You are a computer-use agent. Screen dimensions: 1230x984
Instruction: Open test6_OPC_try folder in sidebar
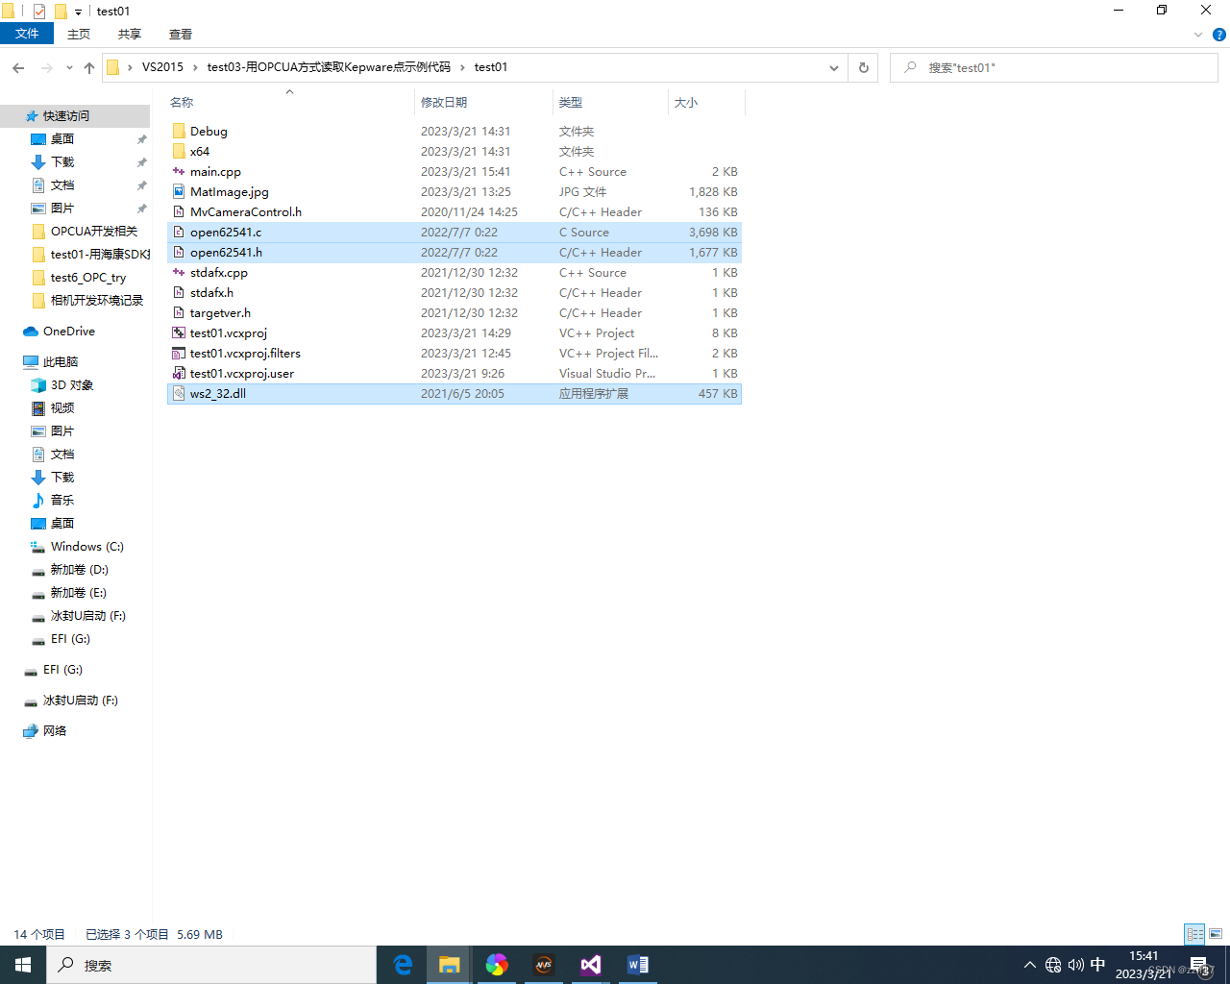tap(88, 278)
